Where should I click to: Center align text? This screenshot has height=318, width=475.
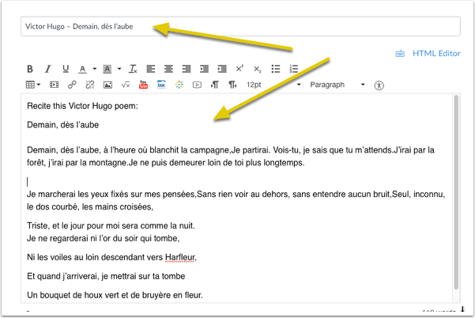click(168, 69)
